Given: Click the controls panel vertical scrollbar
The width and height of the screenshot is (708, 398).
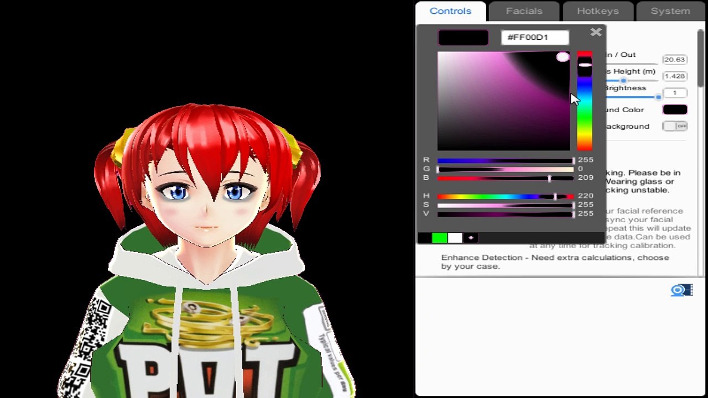Looking at the screenshot, I should coord(701,58).
